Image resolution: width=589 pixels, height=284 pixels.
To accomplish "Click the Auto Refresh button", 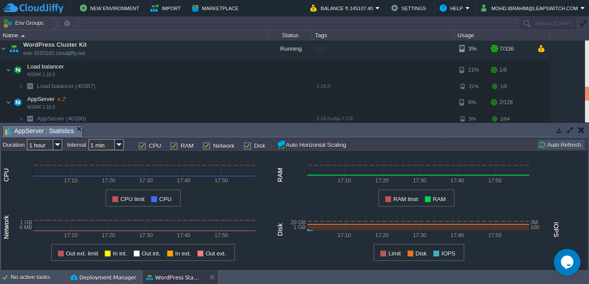I will click(x=560, y=145).
